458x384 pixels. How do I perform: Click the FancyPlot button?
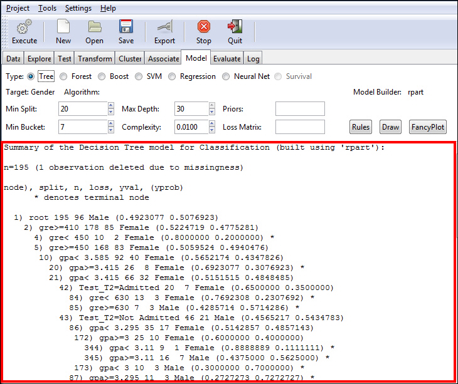pos(428,127)
